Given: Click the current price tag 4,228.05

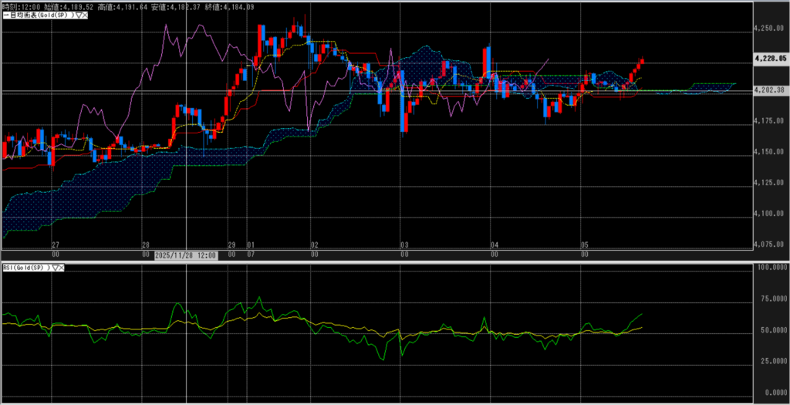Looking at the screenshot, I should [770, 57].
